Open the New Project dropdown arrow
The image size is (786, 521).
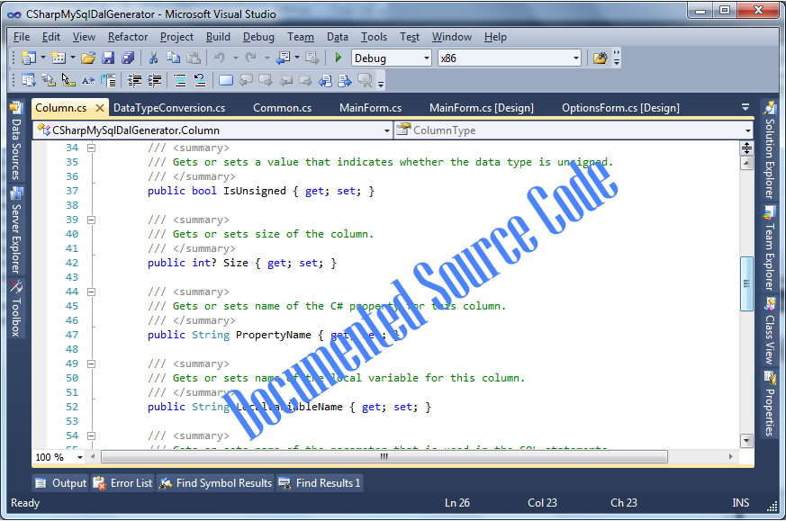(43, 58)
